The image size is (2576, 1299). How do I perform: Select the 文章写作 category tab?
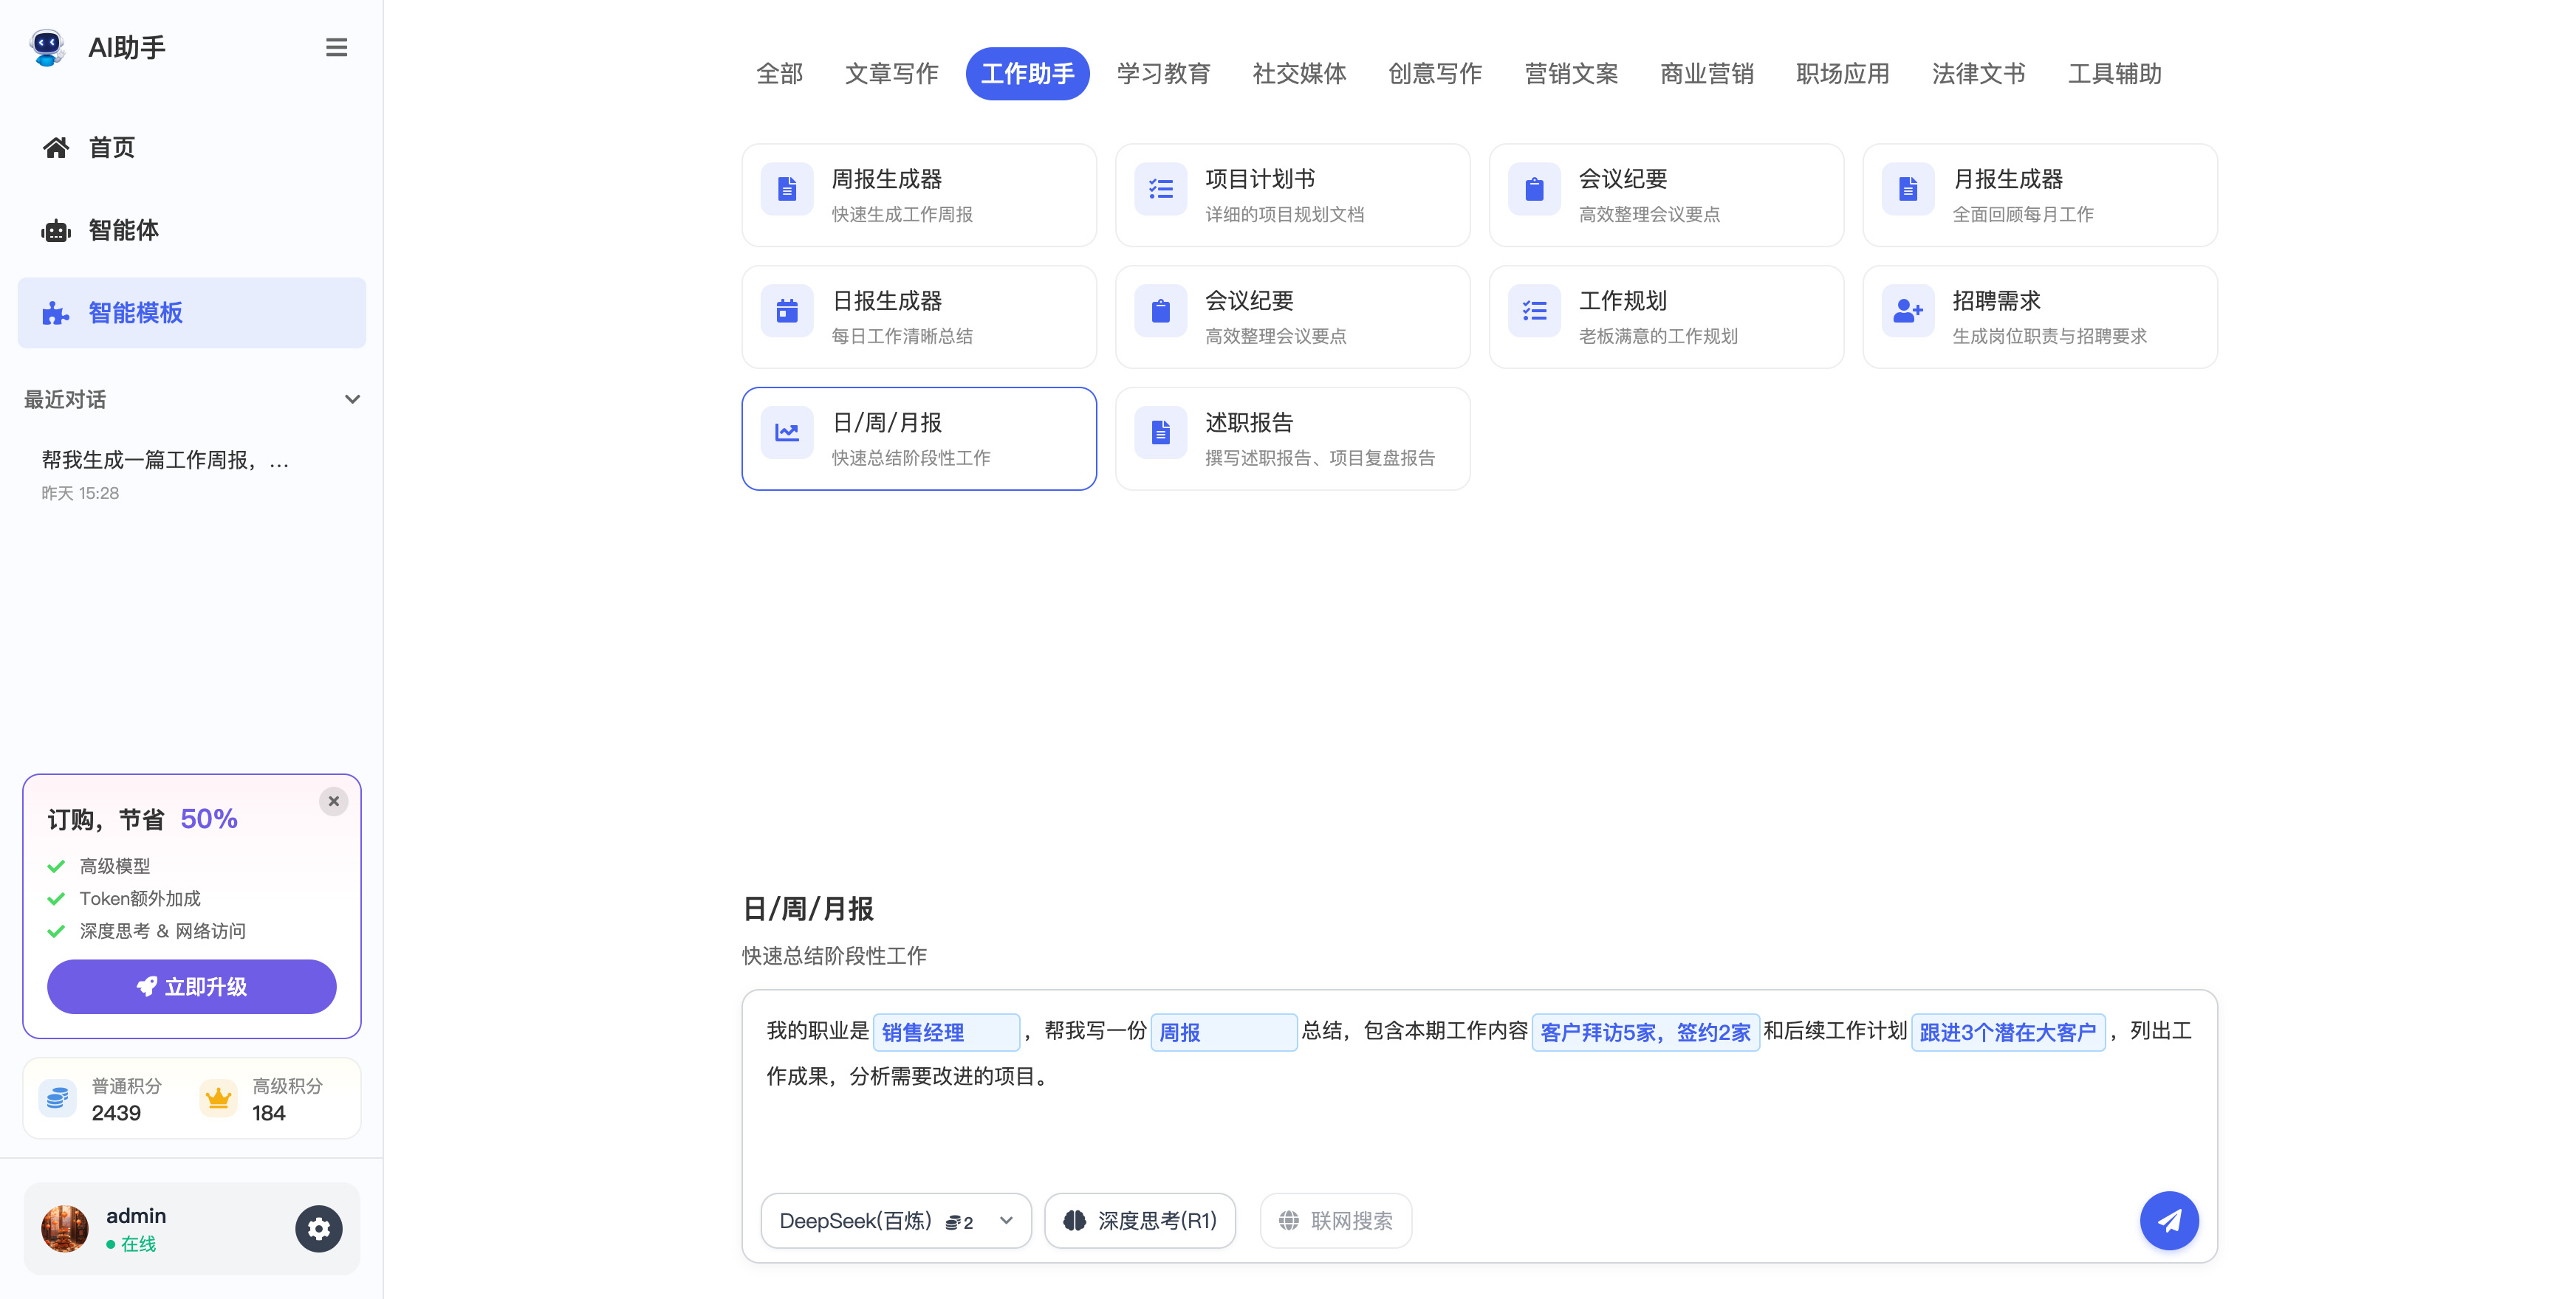pos(892,74)
